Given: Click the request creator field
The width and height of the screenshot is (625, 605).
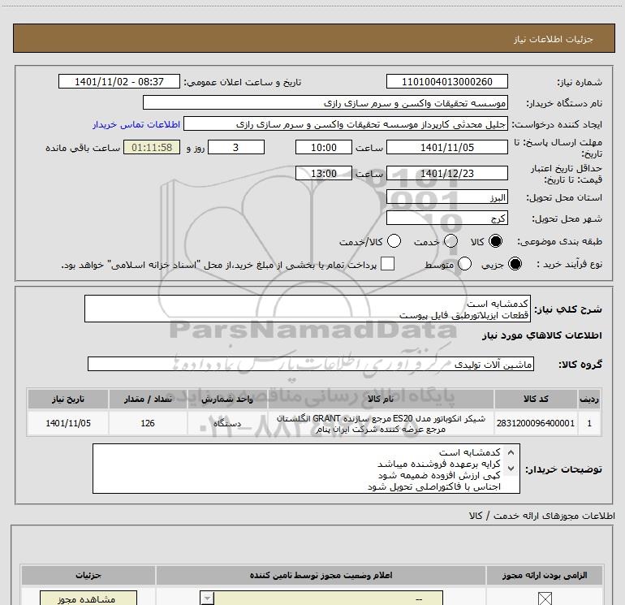Looking at the screenshot, I should pos(346,124).
